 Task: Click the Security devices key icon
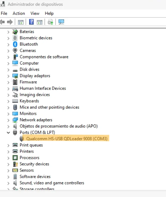15,164
